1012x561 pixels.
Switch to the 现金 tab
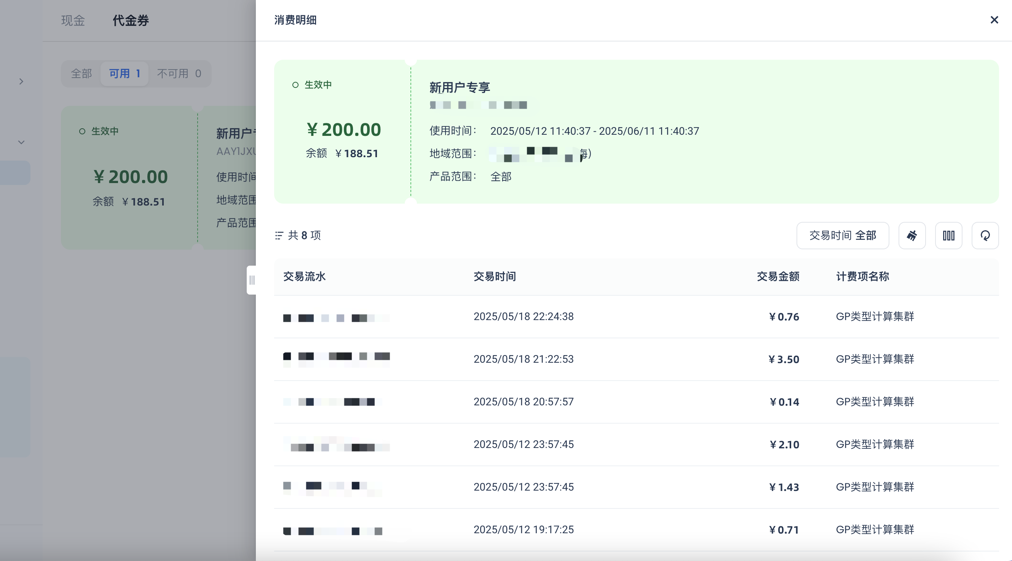(73, 21)
